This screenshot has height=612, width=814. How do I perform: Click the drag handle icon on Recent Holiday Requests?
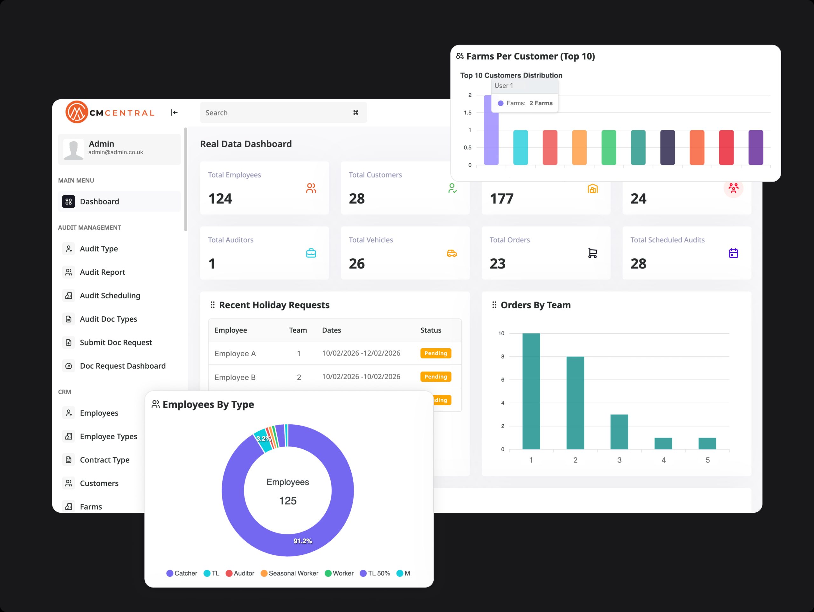click(213, 305)
